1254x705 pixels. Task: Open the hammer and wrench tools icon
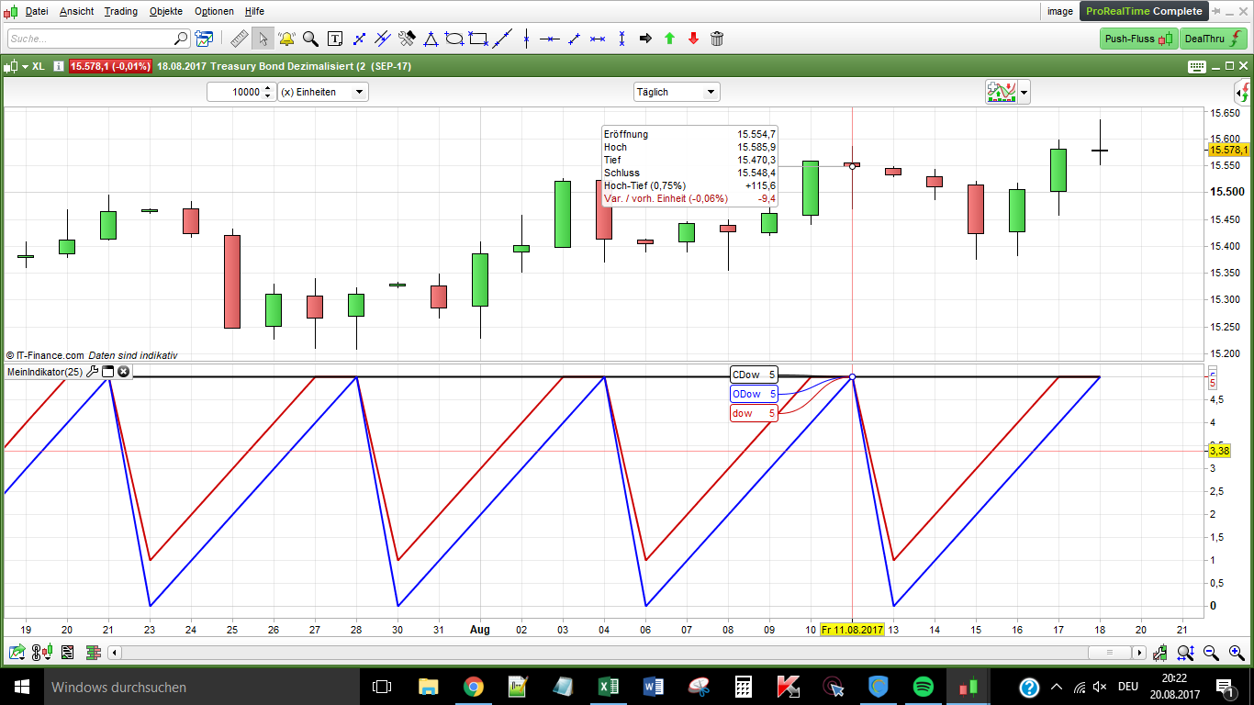pyautogui.click(x=407, y=39)
